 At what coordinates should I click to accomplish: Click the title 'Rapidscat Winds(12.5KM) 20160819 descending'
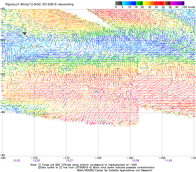[x=39, y=4]
